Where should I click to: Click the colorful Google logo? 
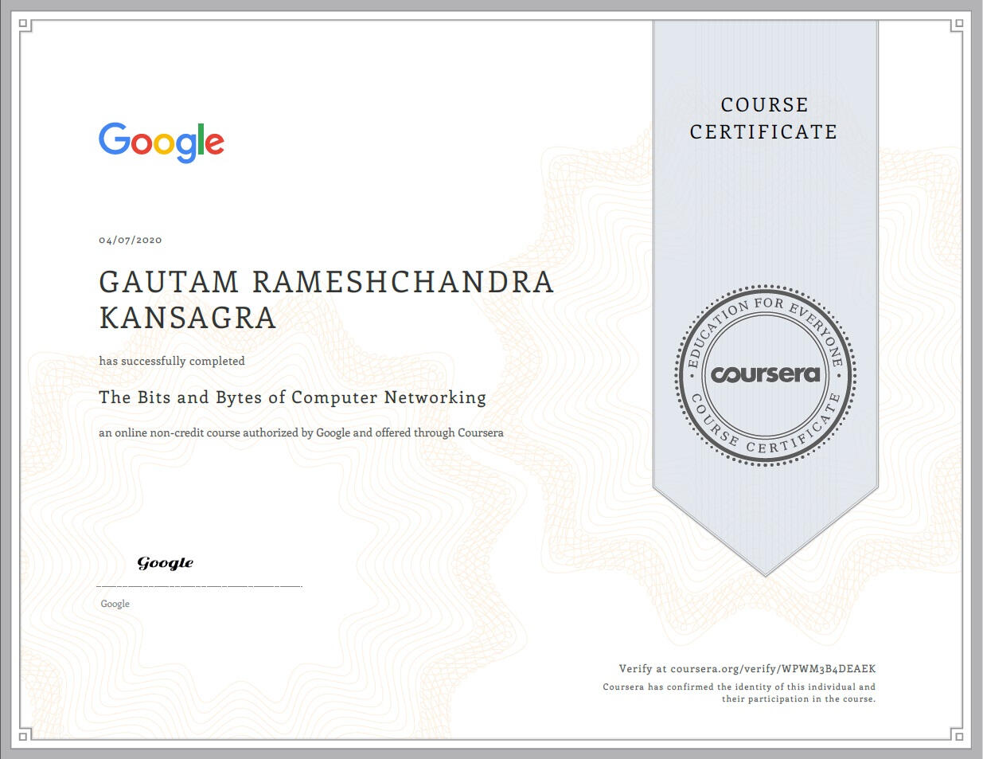click(x=162, y=143)
